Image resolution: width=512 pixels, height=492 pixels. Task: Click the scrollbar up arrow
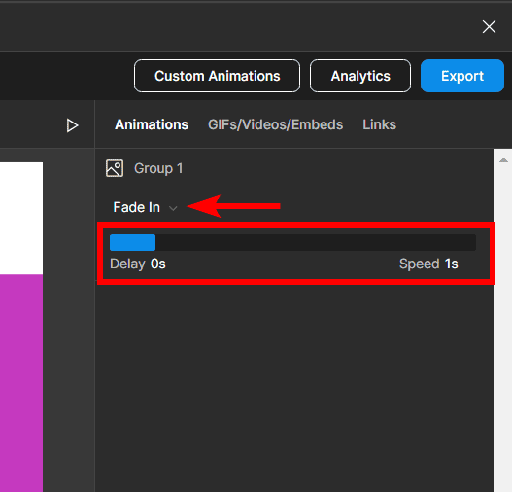503,160
